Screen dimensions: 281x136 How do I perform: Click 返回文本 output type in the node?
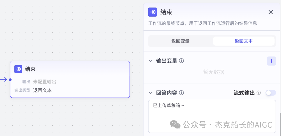pyautogui.click(x=42, y=90)
